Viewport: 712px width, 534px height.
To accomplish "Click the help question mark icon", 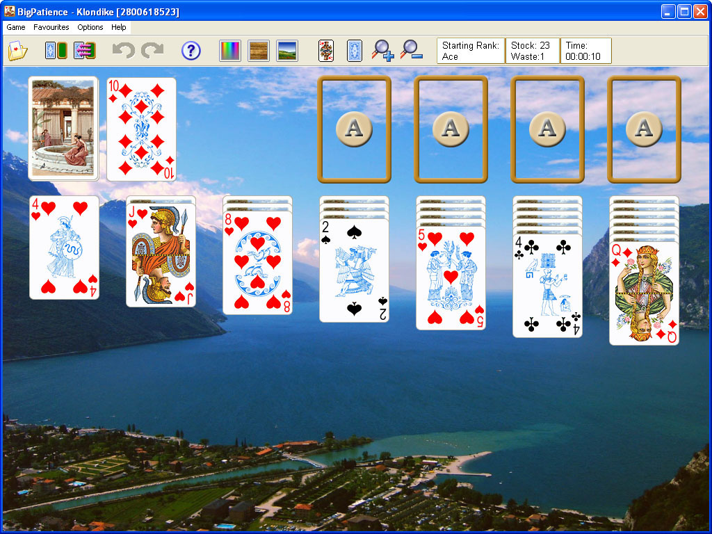I will [191, 51].
